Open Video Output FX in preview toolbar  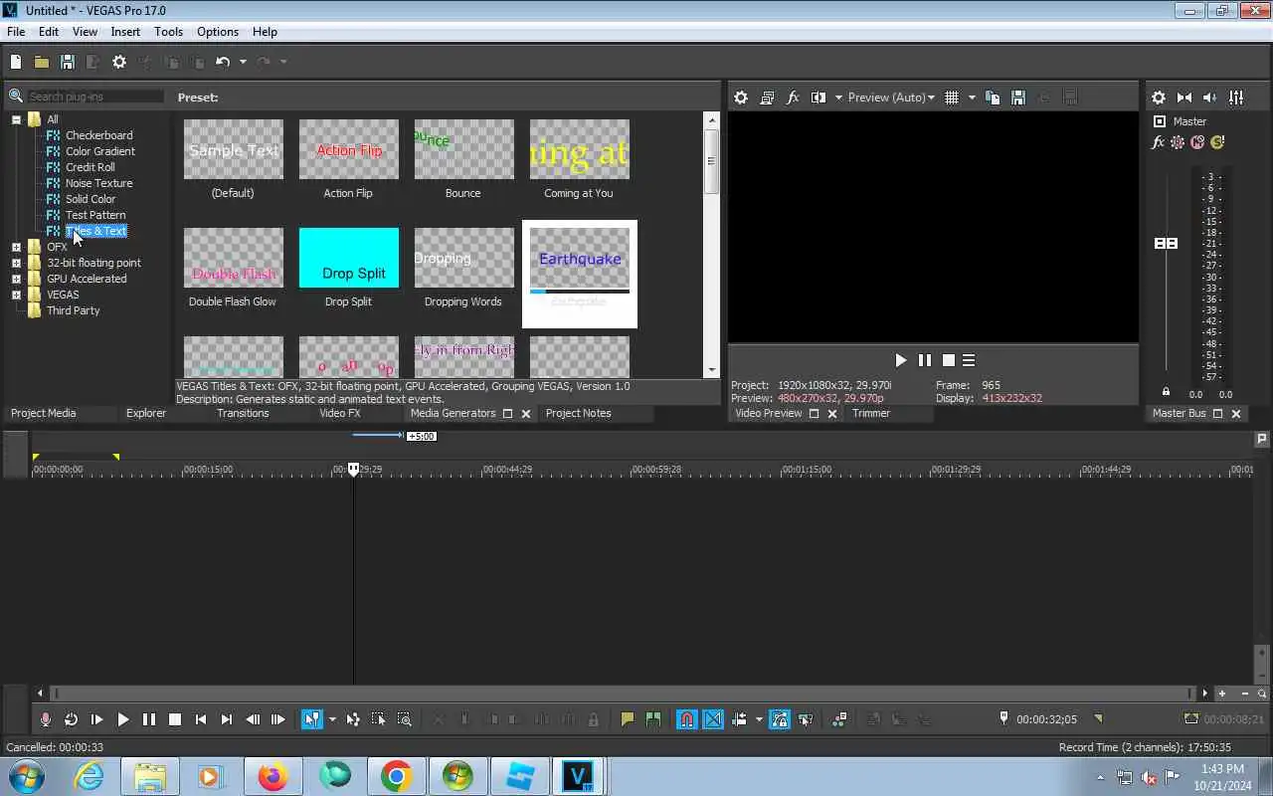pyautogui.click(x=793, y=98)
